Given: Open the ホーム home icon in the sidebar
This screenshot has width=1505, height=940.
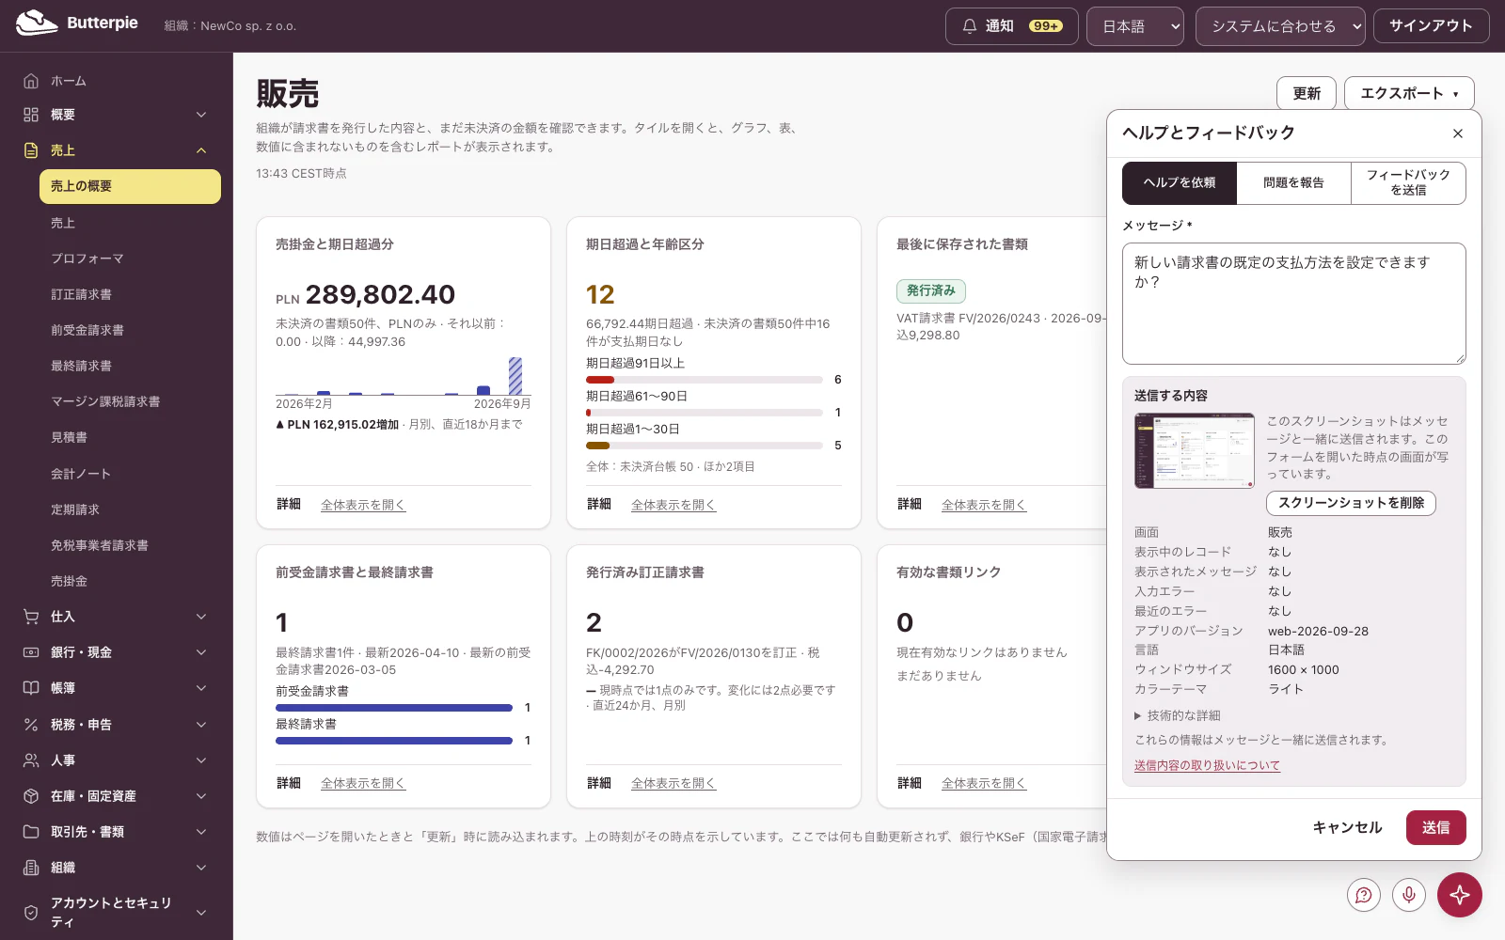Looking at the screenshot, I should click(x=31, y=81).
